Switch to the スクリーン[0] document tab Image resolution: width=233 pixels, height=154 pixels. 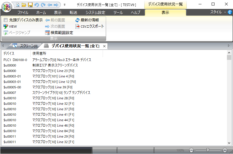pyautogui.click(x=25, y=46)
